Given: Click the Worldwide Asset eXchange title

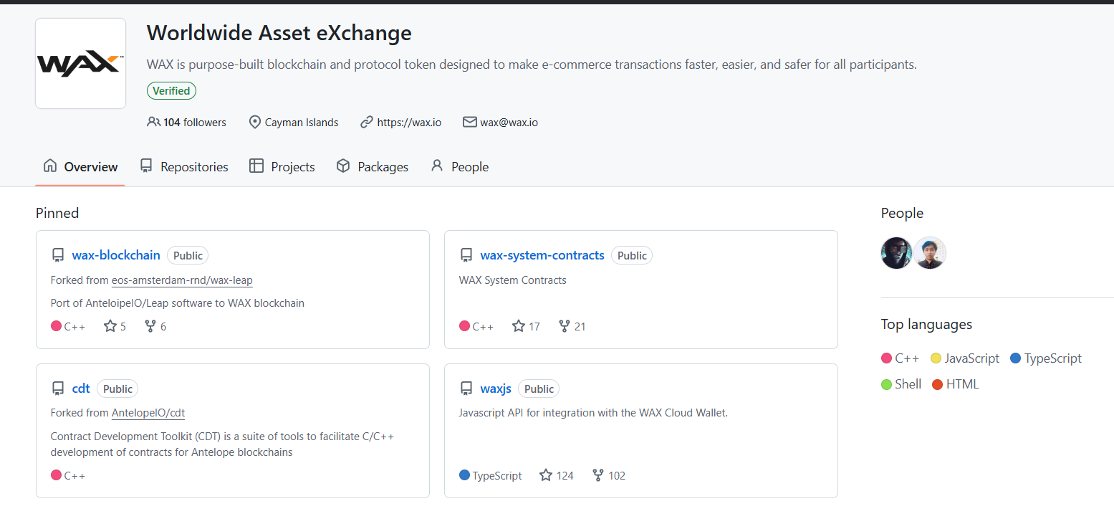Looking at the screenshot, I should 279,33.
